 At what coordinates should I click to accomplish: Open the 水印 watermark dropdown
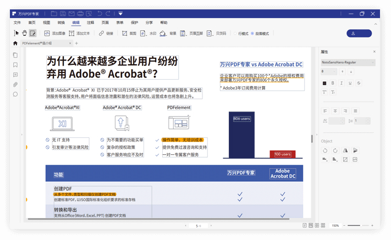pyautogui.click(x=148, y=34)
